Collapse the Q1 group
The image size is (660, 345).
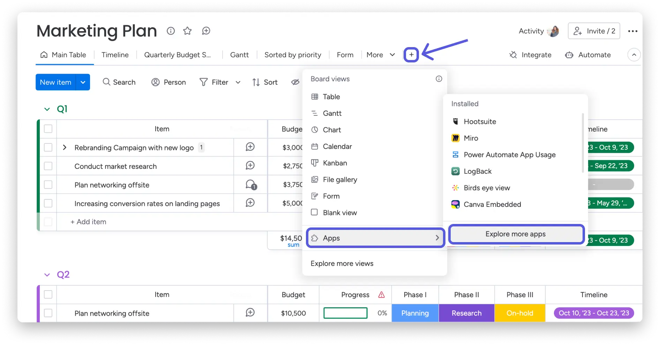(47, 109)
